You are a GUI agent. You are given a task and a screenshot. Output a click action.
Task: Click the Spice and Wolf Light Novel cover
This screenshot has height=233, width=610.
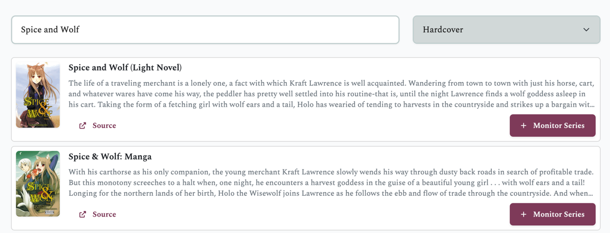[38, 95]
